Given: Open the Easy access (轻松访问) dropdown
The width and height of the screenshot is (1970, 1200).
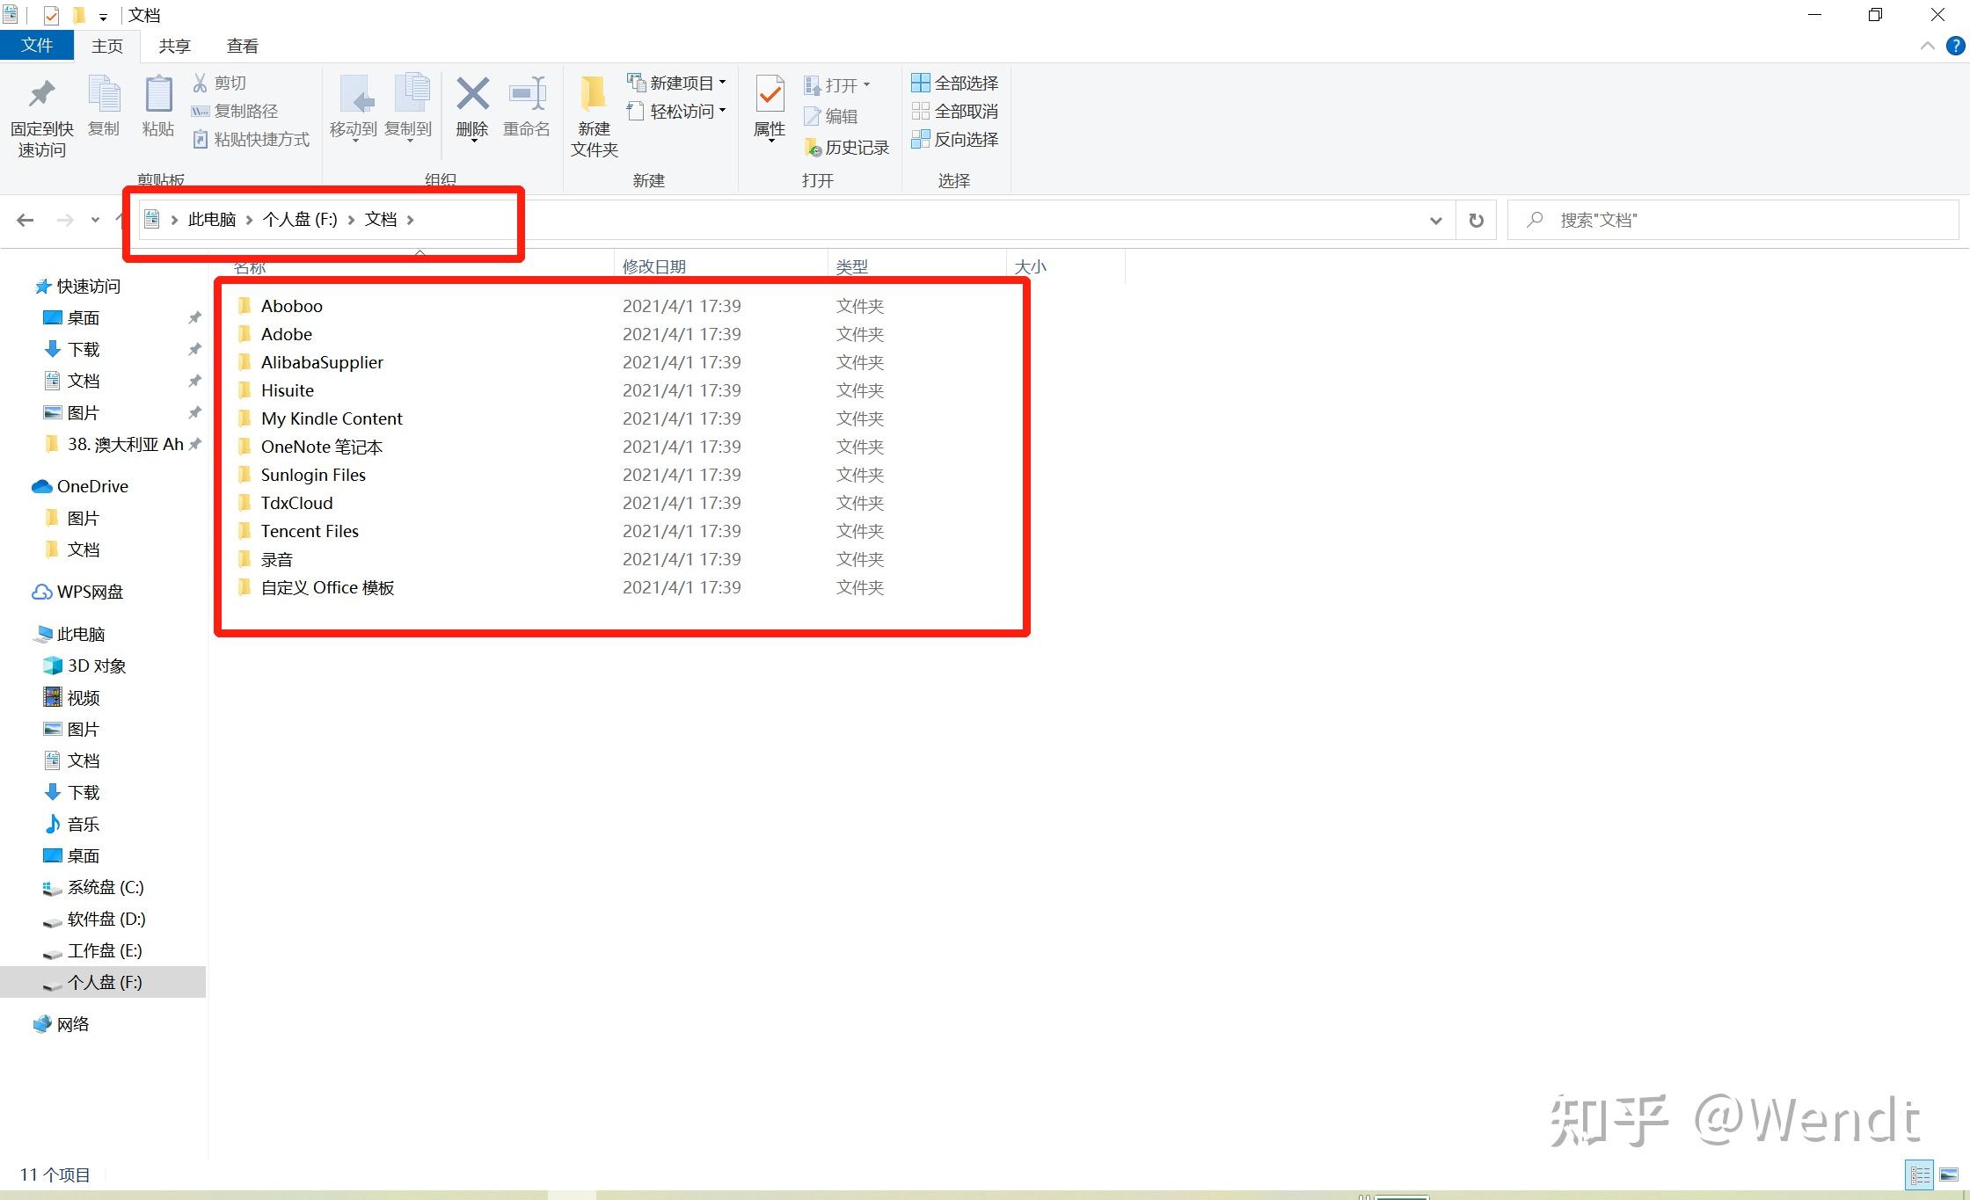Looking at the screenshot, I should [676, 111].
